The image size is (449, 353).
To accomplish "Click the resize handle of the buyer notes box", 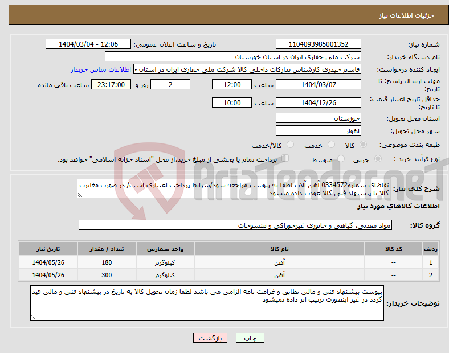I will (x=33, y=318).
